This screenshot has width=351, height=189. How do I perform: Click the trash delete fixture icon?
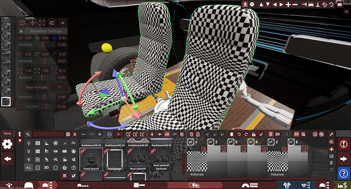coord(231,134)
